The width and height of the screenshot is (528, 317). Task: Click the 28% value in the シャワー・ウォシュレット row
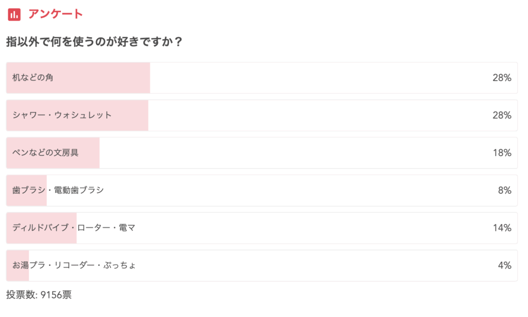tap(502, 115)
